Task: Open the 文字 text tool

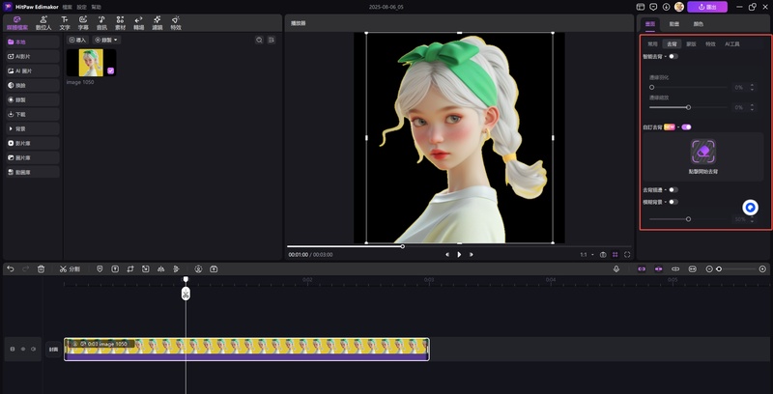Action: (65, 22)
